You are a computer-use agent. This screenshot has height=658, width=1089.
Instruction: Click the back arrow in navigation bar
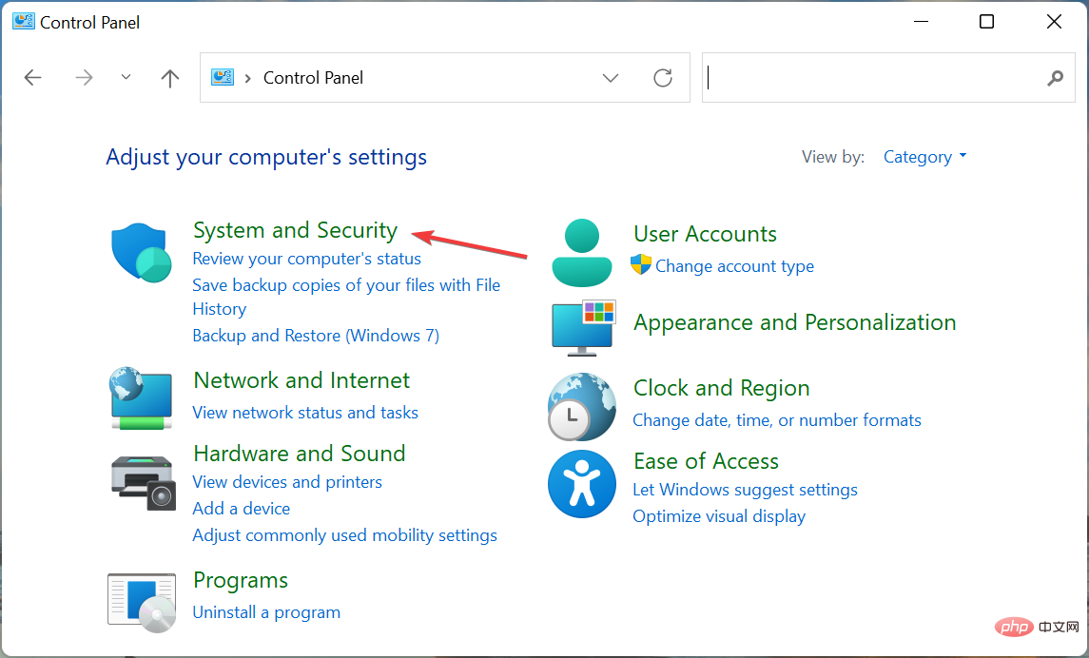(x=32, y=77)
